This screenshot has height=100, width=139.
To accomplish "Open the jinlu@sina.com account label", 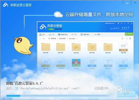I will pos(110,23).
